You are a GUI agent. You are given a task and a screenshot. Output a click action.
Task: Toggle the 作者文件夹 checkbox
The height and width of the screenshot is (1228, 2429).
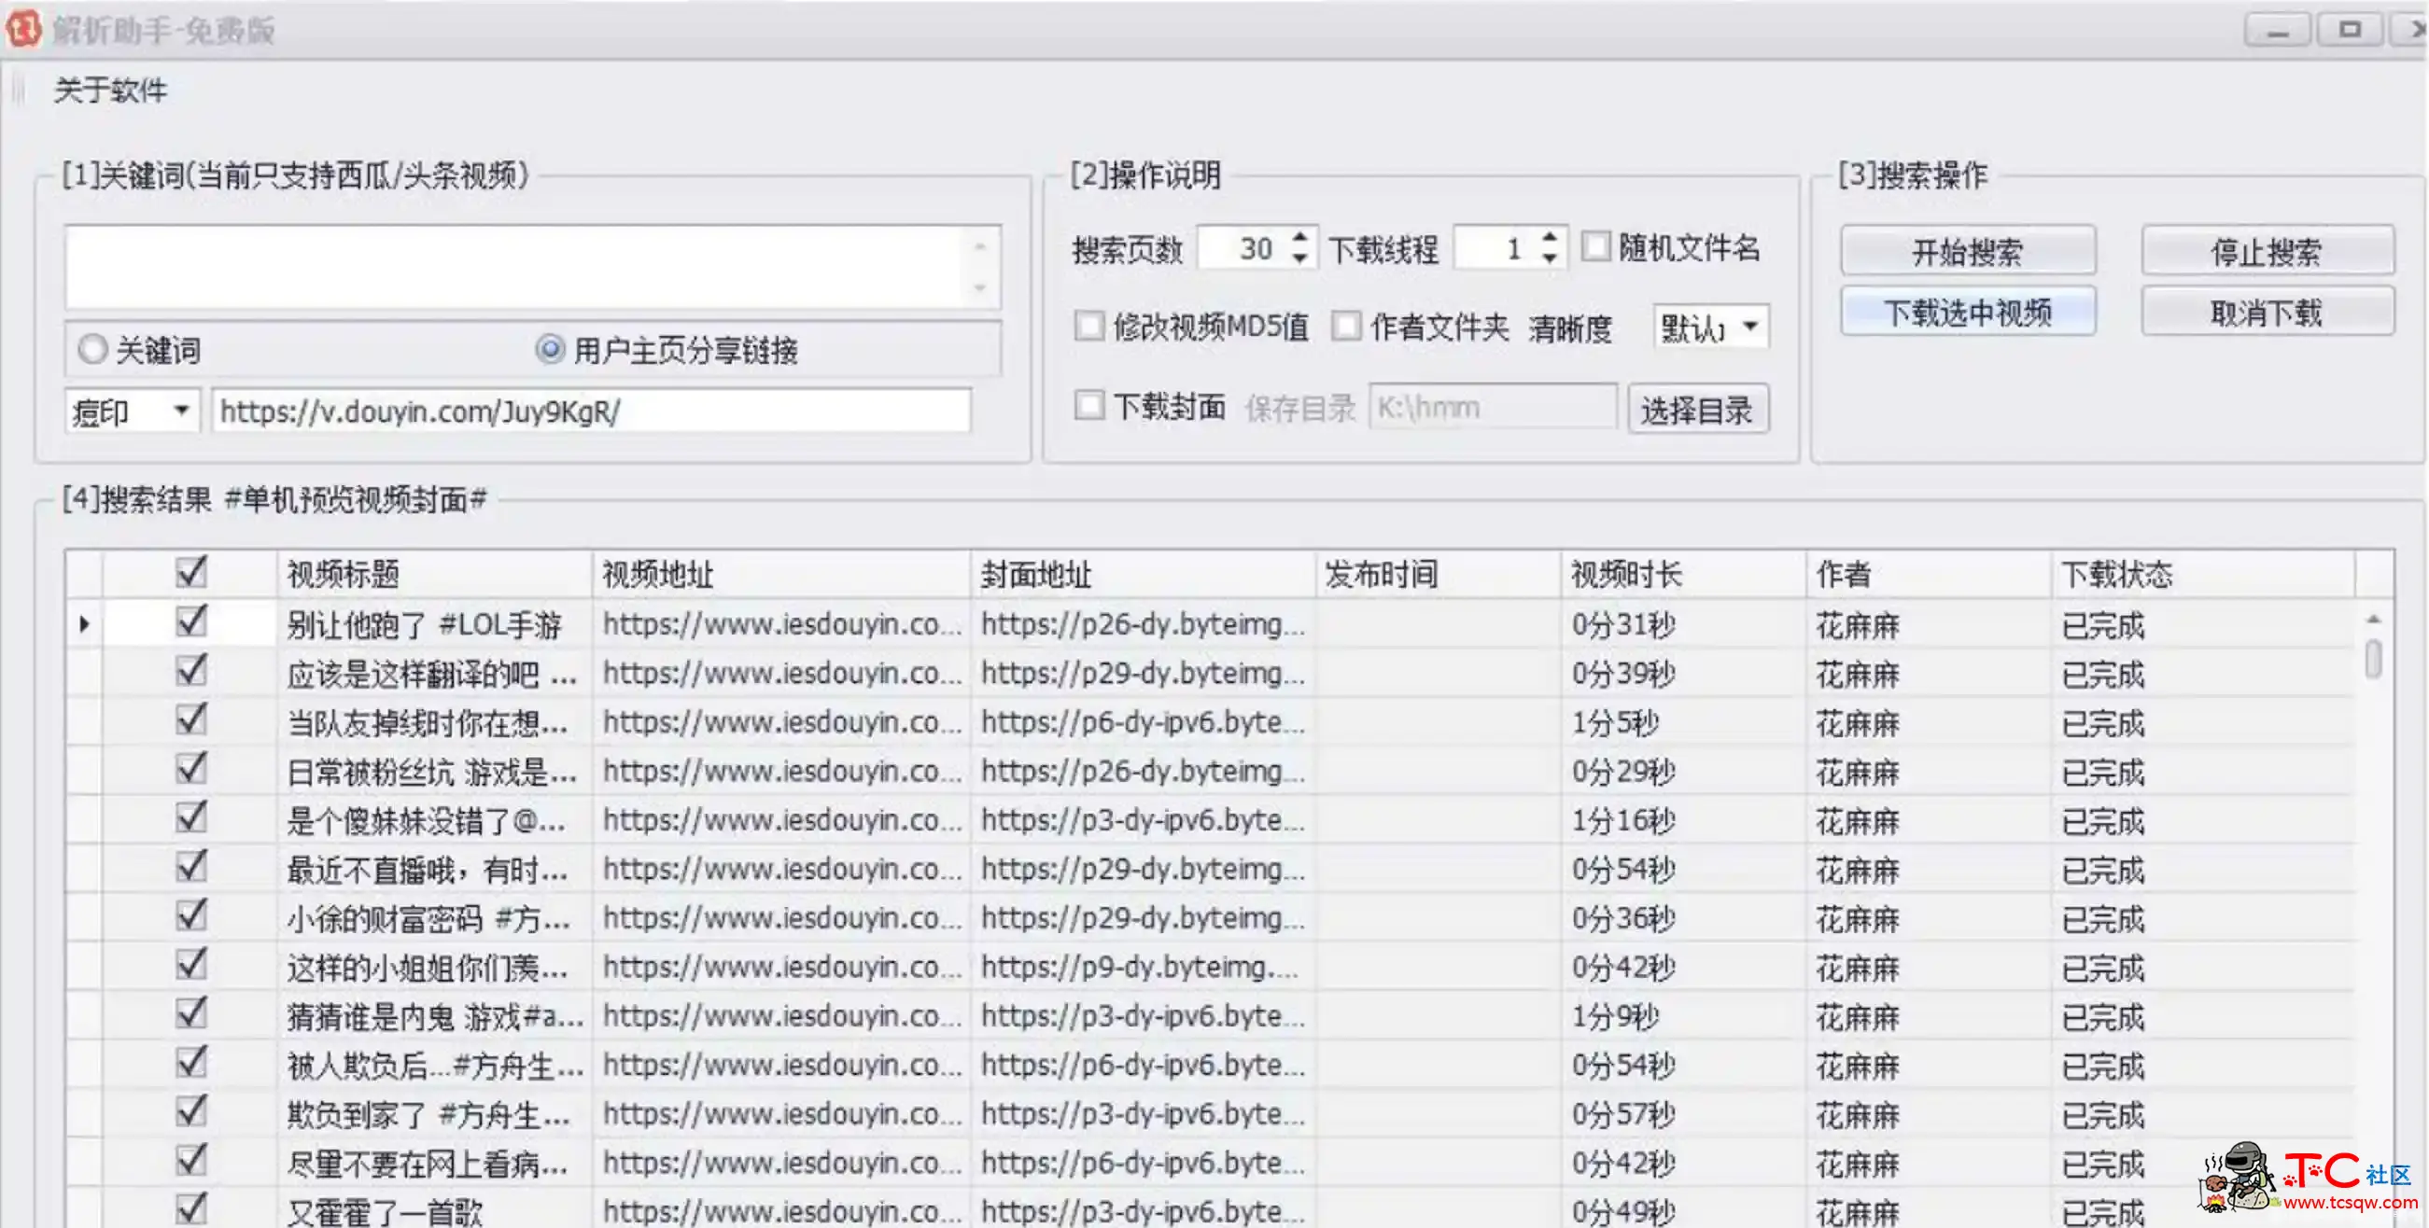(x=1345, y=326)
